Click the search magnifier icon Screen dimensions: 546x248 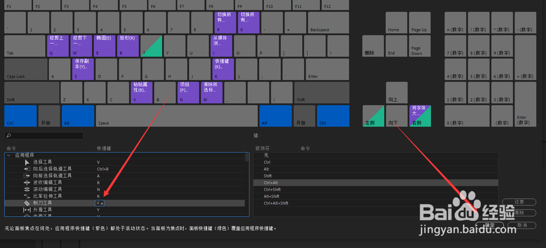coord(9,136)
